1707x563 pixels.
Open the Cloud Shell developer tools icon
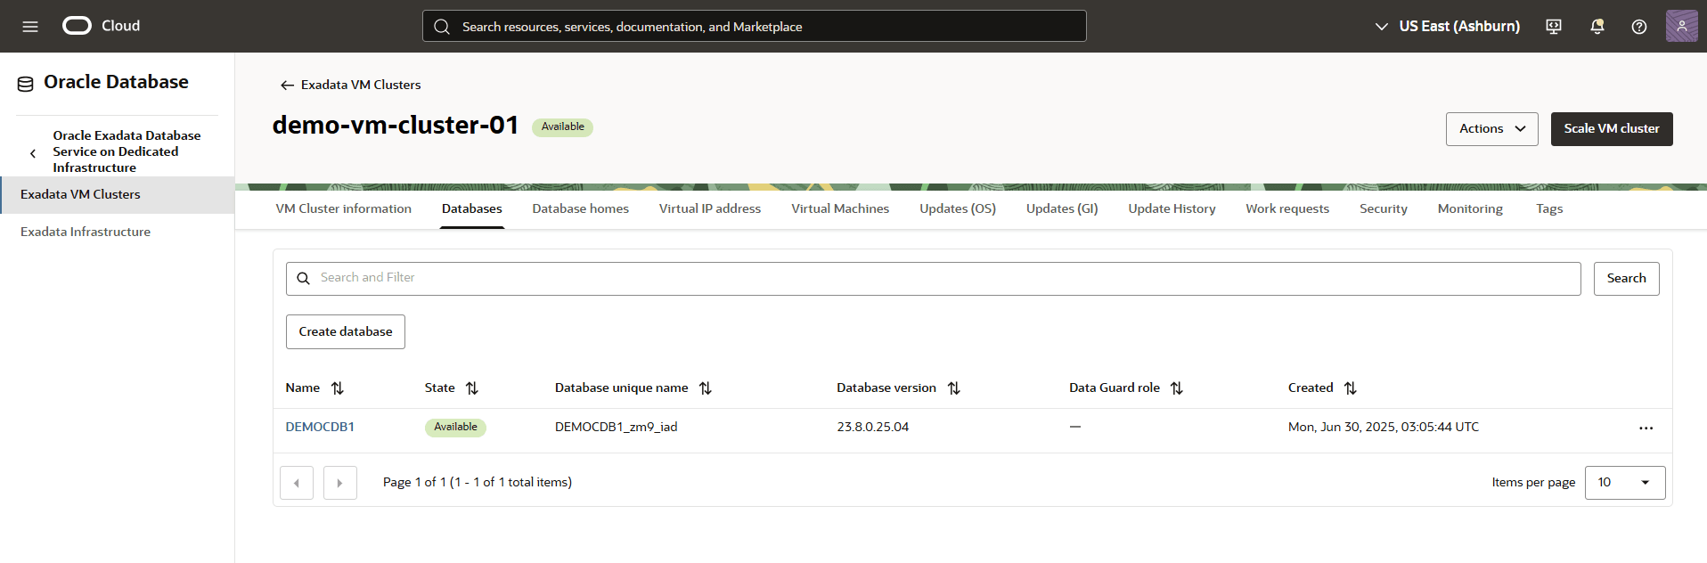click(x=1554, y=27)
